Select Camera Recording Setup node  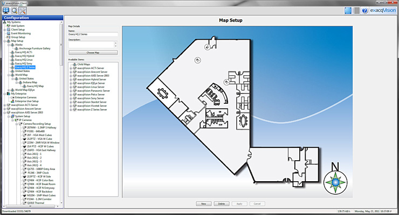point(37,124)
